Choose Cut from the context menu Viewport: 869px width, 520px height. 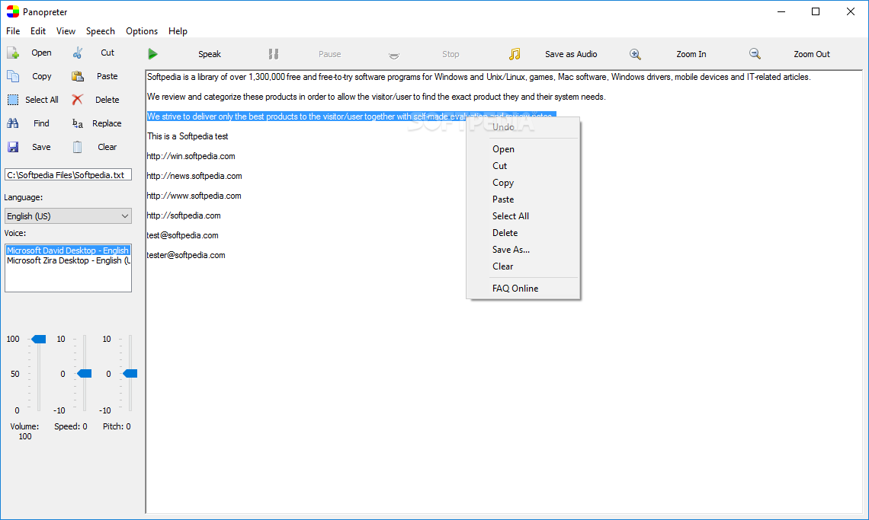click(x=523, y=165)
